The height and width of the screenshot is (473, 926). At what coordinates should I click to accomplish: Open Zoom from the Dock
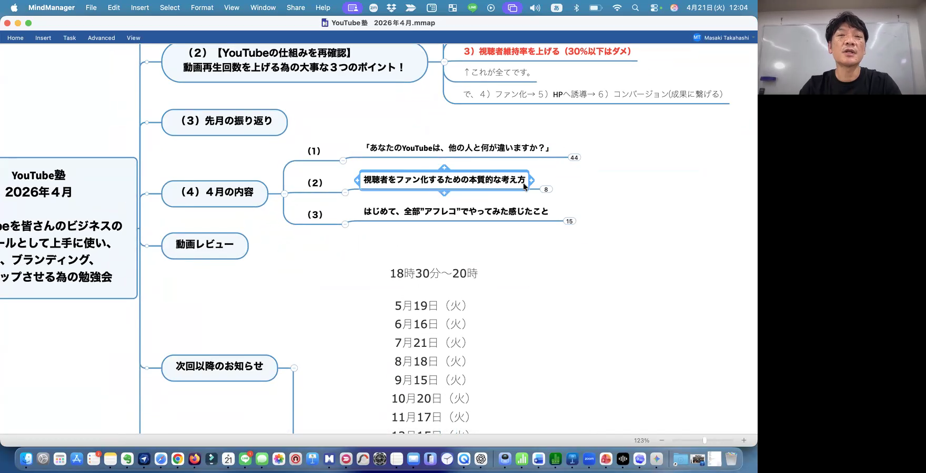pos(589,459)
